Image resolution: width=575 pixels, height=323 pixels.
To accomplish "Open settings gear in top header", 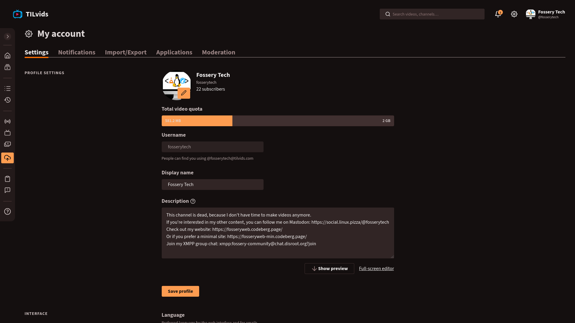I will [x=514, y=14].
